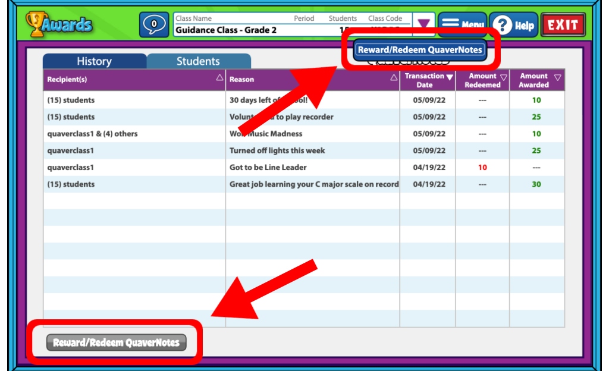This screenshot has height=371, width=609.
Task: Select recipient '(15) students' in the recorder volunteer row
Action: point(71,117)
